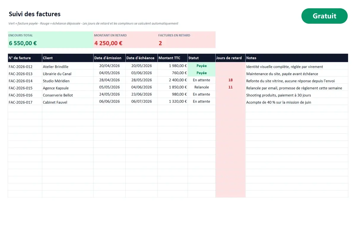Click invoice cell FAC-2026-017
This screenshot has height=237, width=356.
coord(25,102)
